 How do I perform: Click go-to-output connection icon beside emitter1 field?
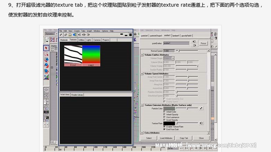(x=195, y=45)
